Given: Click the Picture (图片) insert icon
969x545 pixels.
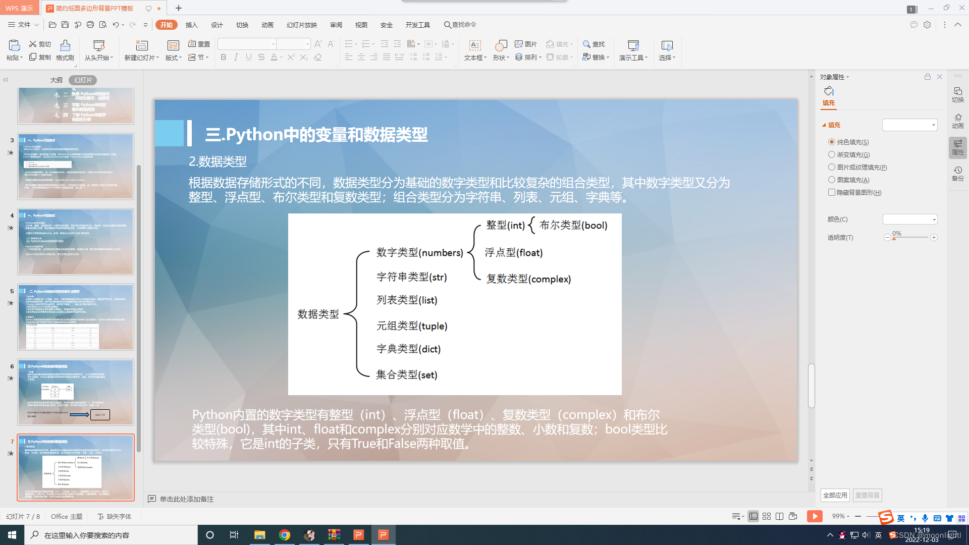Looking at the screenshot, I should (519, 44).
